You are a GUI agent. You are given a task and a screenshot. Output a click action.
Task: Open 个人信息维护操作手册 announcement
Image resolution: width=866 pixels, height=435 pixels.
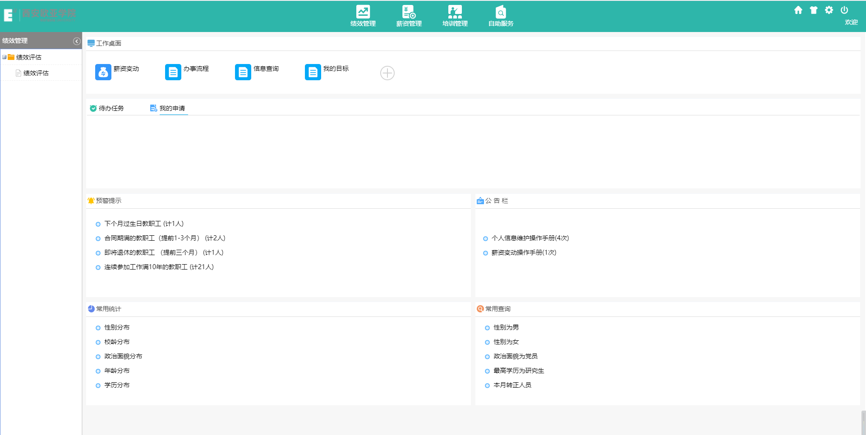530,238
